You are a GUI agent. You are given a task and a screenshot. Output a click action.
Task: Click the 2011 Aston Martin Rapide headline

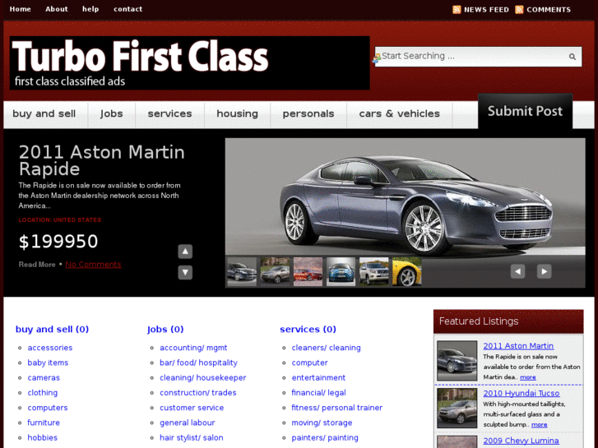click(x=102, y=160)
